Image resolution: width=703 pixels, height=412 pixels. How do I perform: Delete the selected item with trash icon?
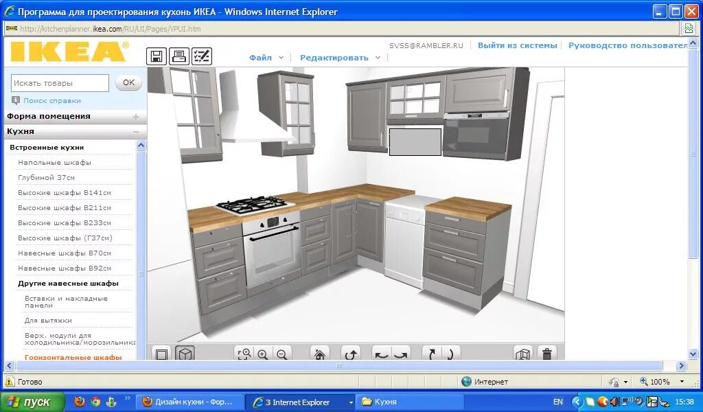[547, 354]
